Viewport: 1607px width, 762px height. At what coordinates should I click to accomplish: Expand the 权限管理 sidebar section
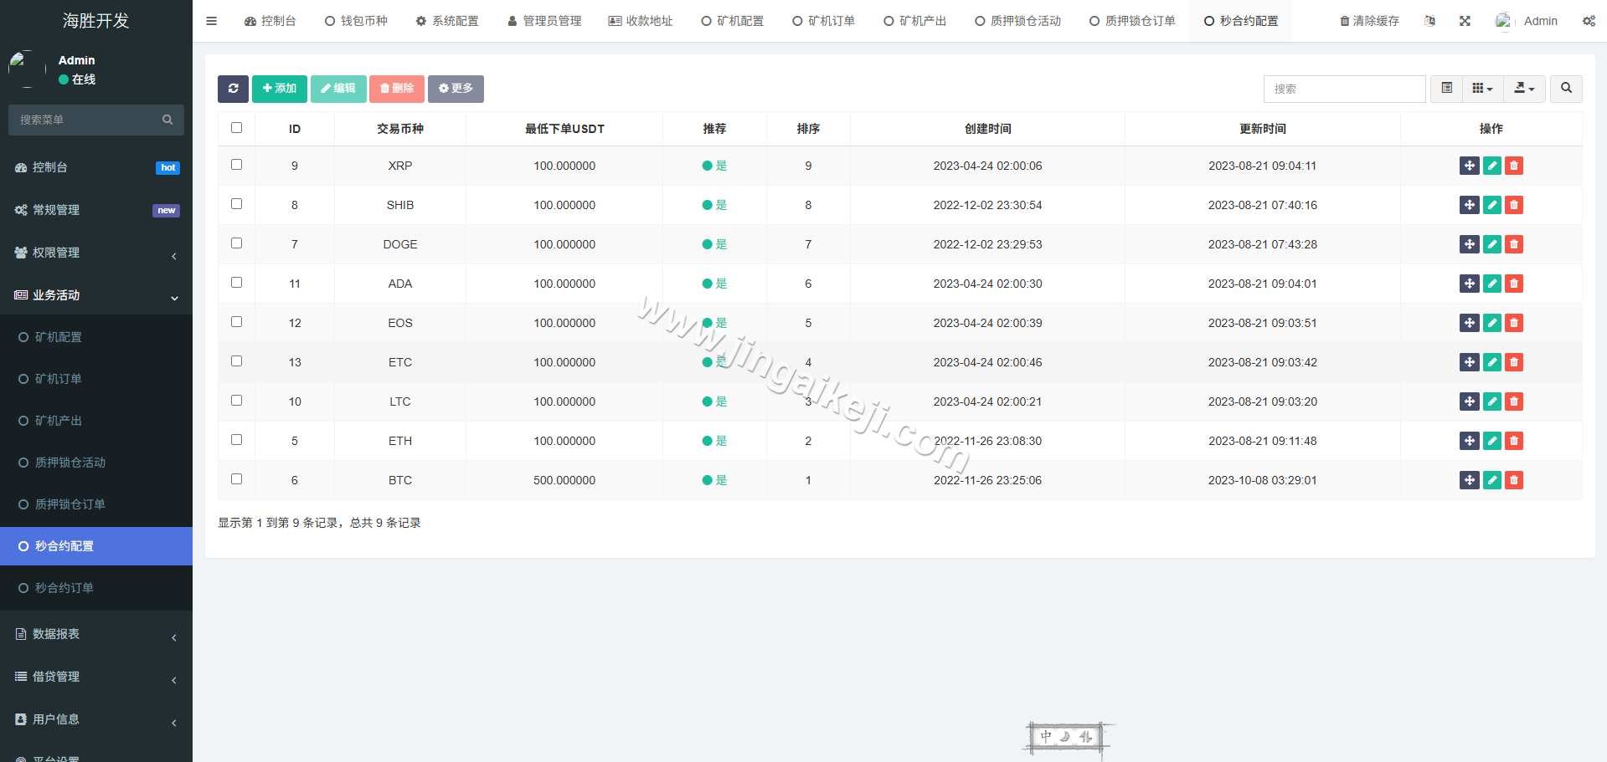point(96,252)
